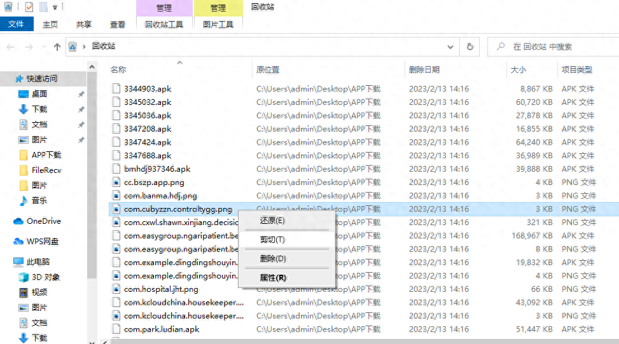The image size is (619, 344).
Task: Open the quick access toolbar customize dropdown
Action: point(55,8)
